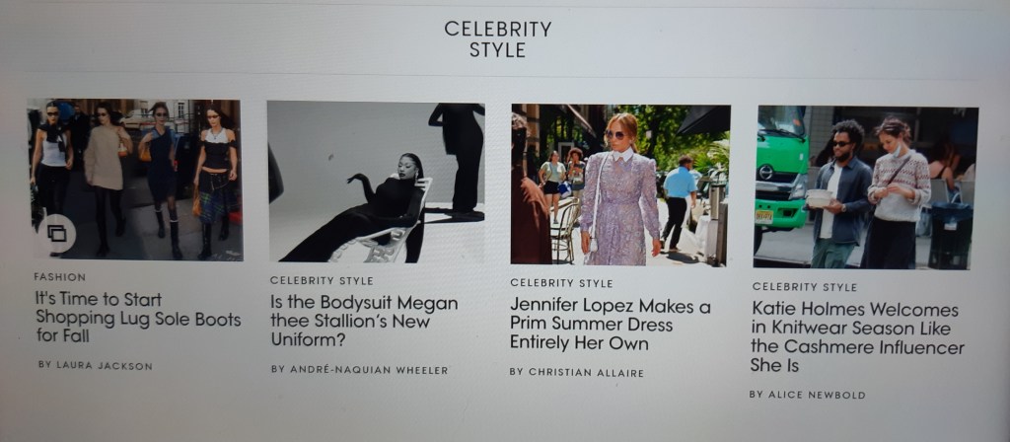Open the black-and-white bodysuit photo thumbnail

point(376,182)
